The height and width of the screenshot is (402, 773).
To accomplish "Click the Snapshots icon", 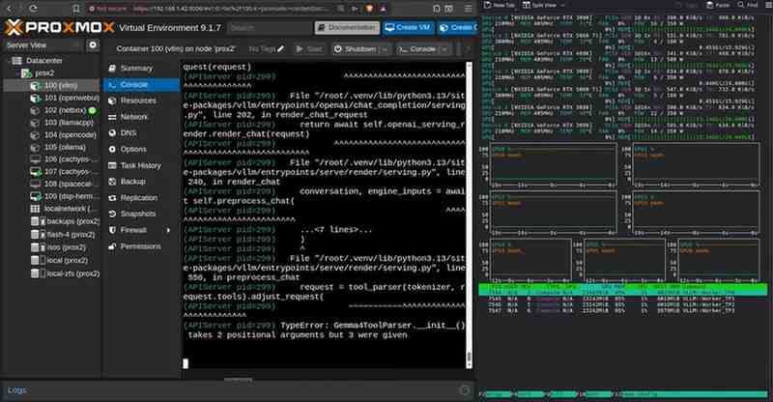I will (x=112, y=215).
